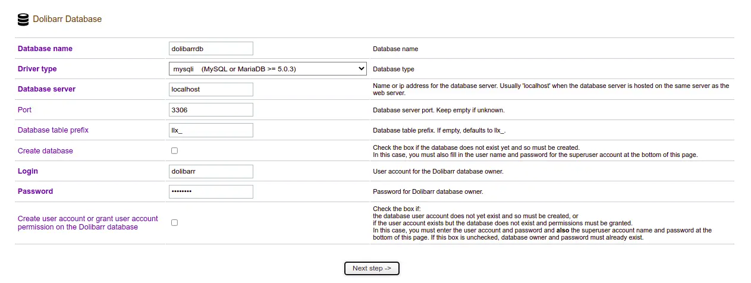Click the Dolibarr Database stack icon
Screen dimensions: 751x283
[x=23, y=20]
